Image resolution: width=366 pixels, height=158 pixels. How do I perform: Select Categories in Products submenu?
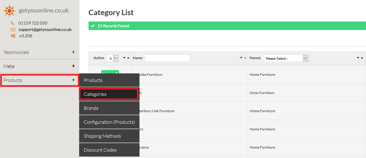click(x=109, y=94)
